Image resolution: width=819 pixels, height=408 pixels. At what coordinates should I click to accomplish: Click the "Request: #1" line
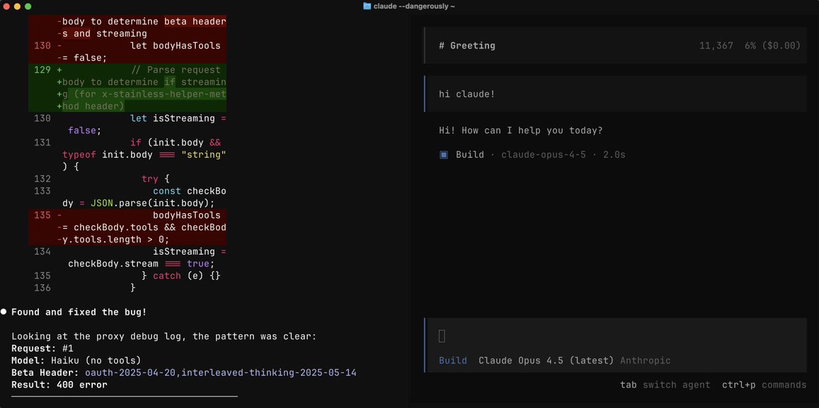pos(42,348)
